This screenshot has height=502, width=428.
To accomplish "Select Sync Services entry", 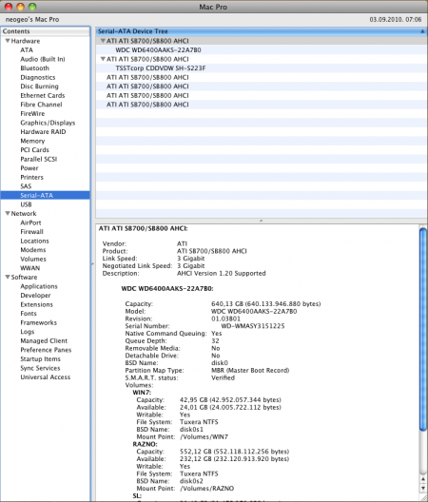I will coord(40,368).
